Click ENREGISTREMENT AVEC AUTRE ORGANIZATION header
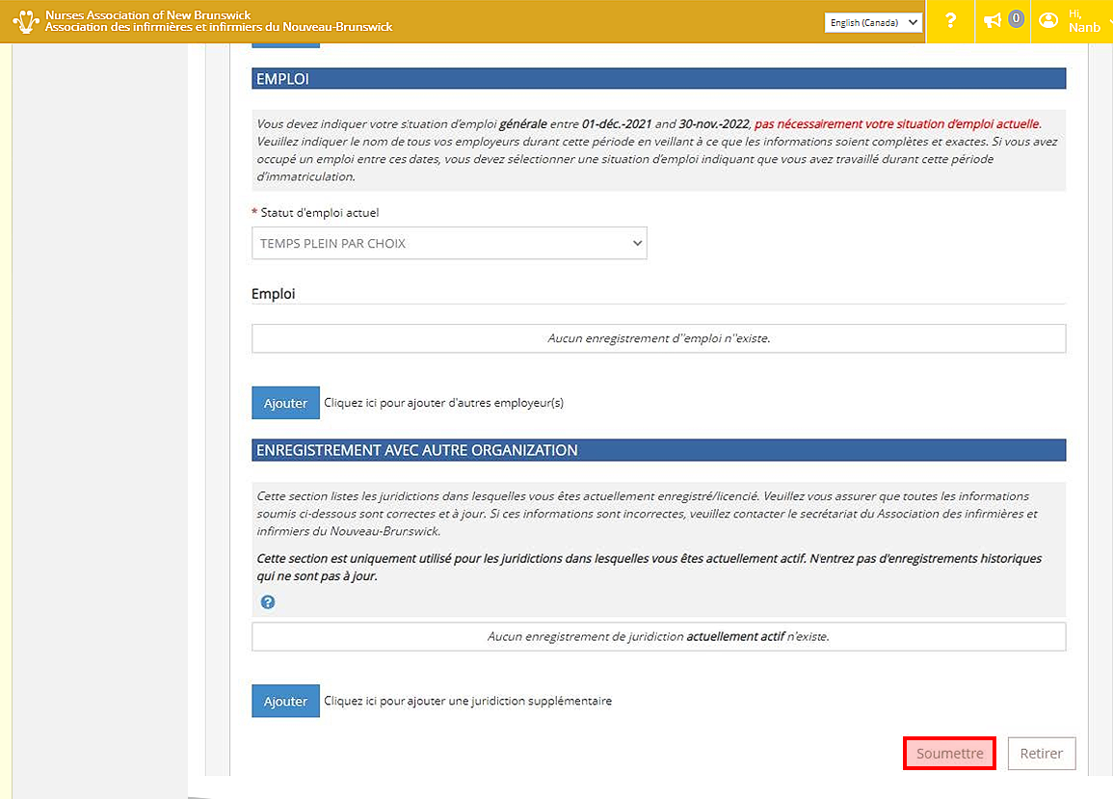1113x799 pixels. (658, 450)
